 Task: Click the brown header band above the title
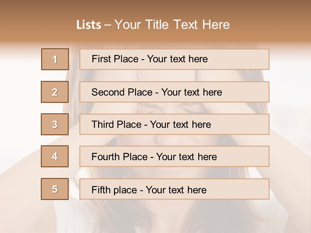(155, 7)
